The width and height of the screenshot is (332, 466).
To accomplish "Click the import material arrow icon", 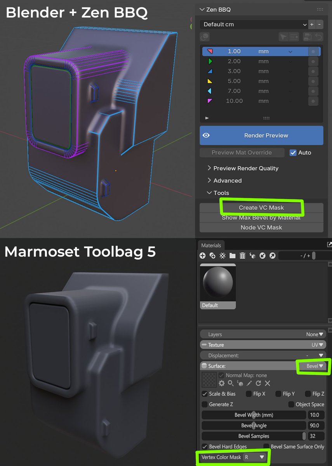I will 262,256.
